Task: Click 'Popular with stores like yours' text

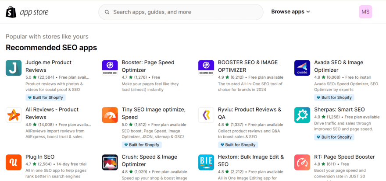Action: pos(47,37)
